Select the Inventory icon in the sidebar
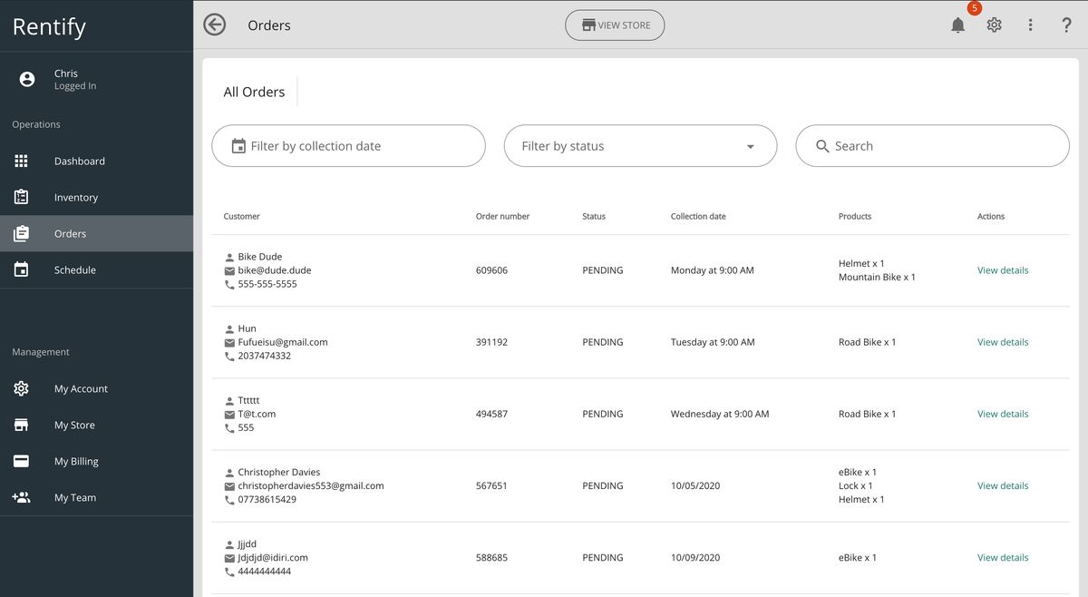 (21, 197)
